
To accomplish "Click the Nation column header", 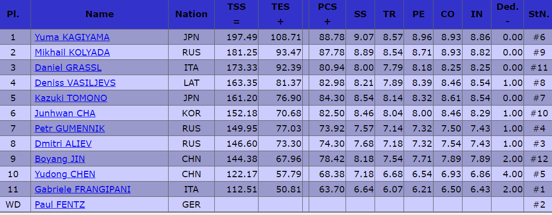I will click(191, 14).
